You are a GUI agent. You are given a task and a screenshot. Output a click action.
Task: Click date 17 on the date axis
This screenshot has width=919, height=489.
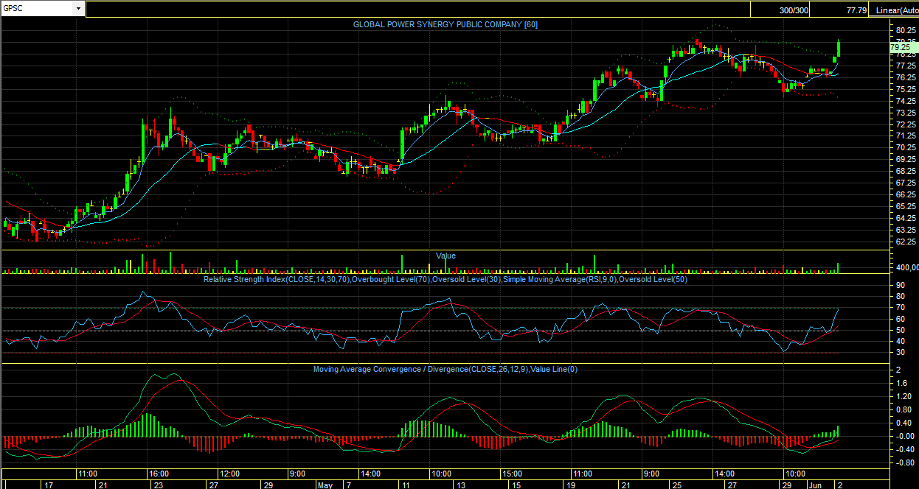point(49,485)
